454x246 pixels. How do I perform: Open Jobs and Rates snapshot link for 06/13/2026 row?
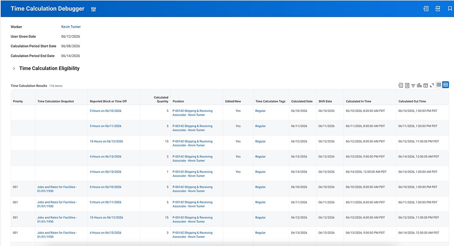57,235
